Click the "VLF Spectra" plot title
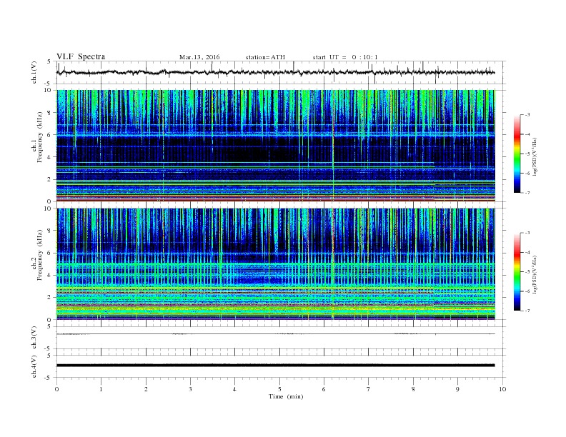566x437 pixels. pyautogui.click(x=81, y=56)
